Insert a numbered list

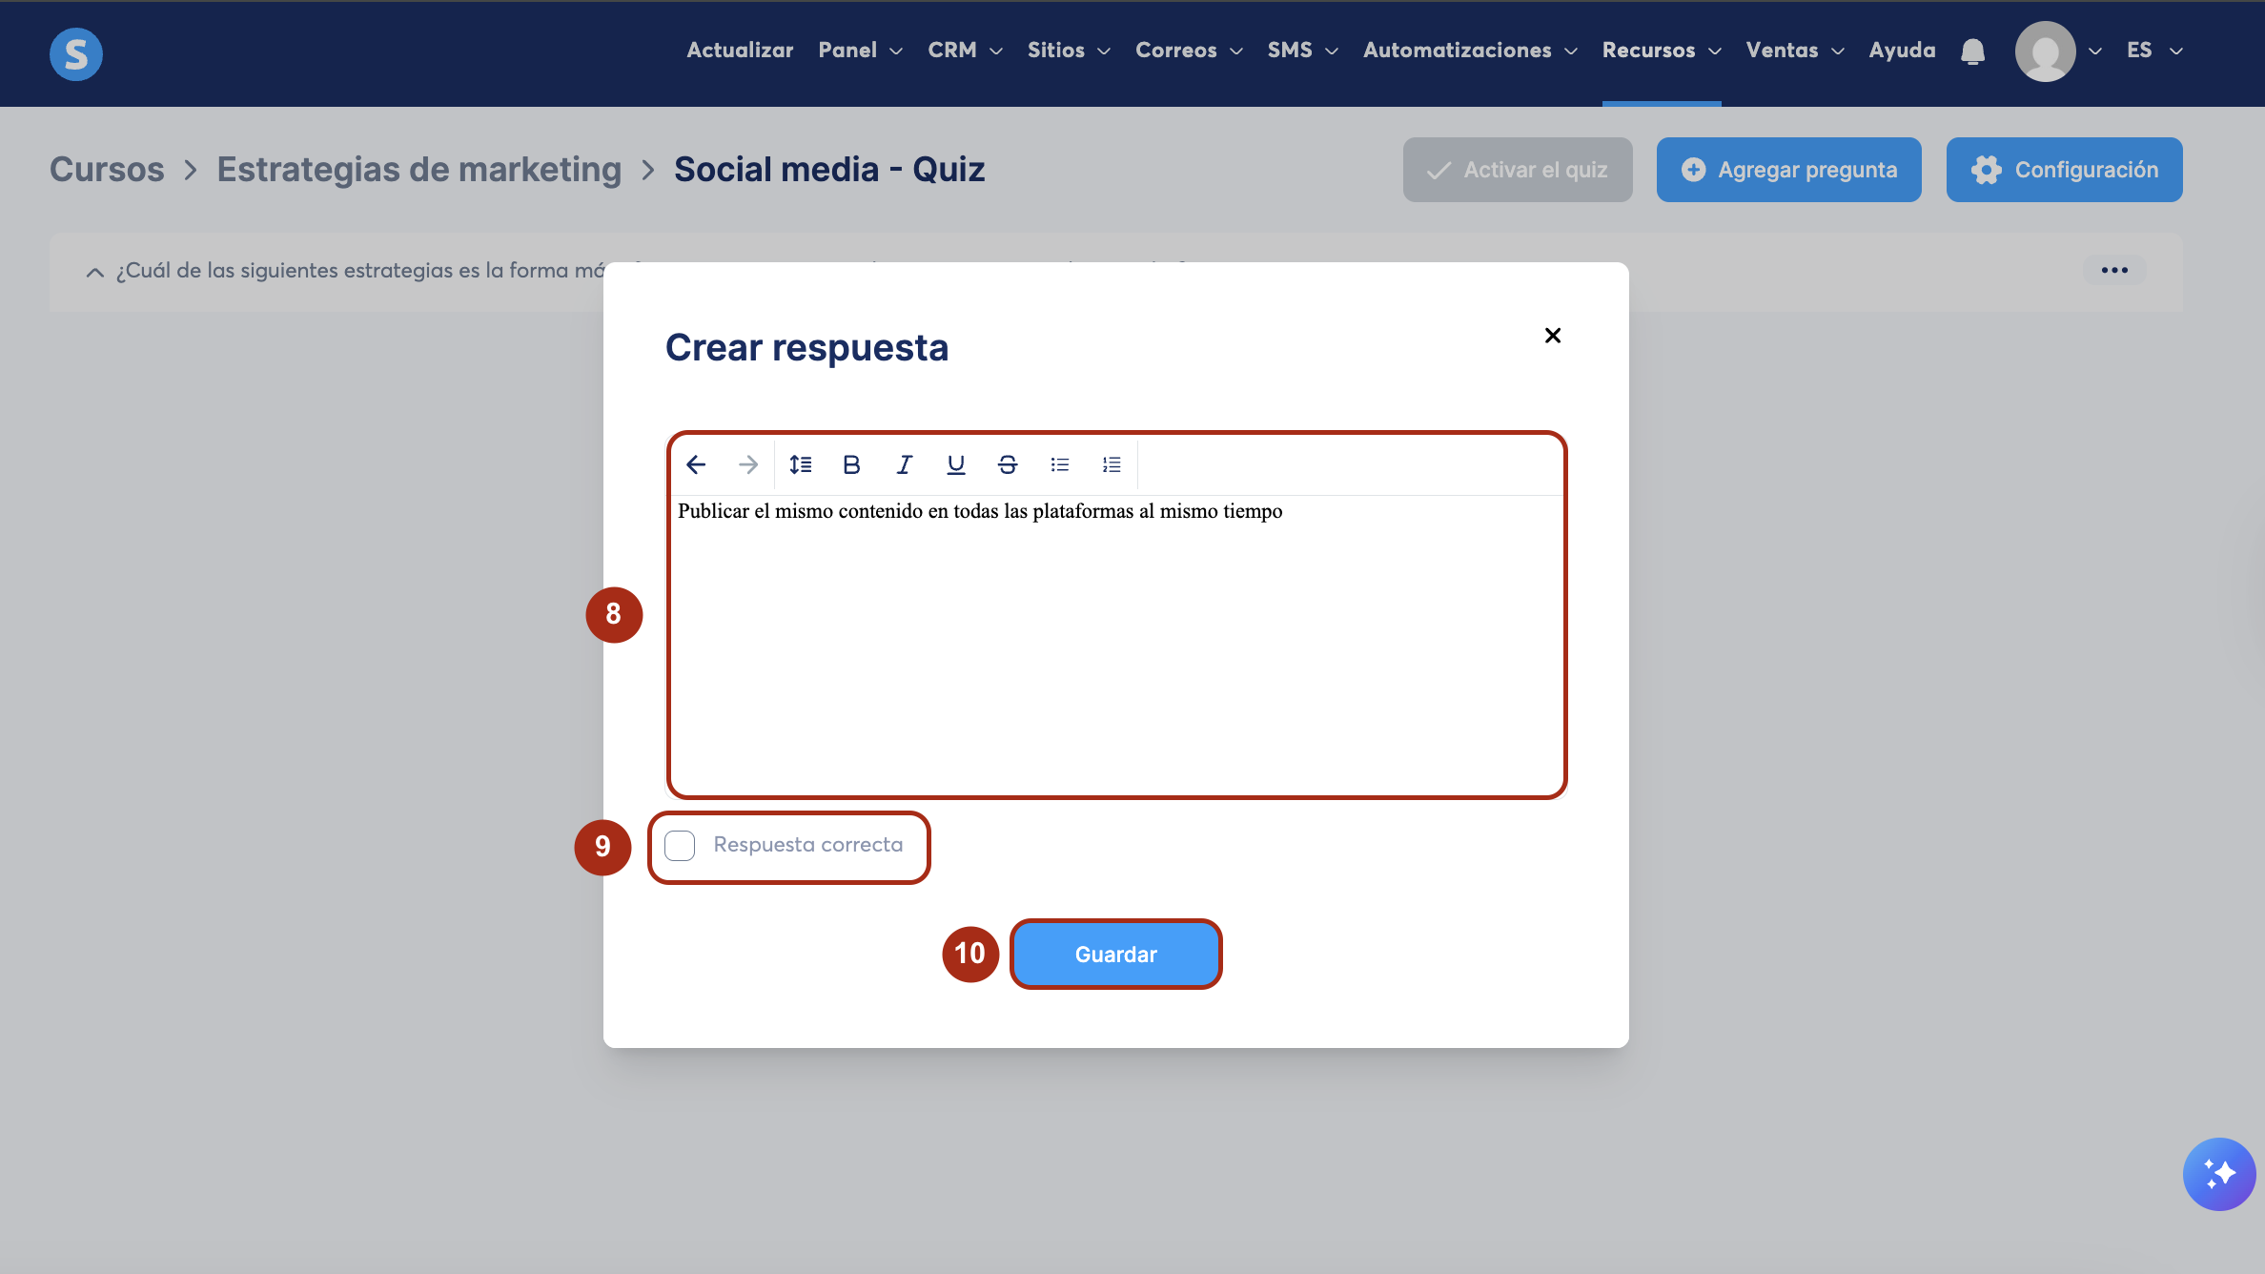click(1112, 464)
